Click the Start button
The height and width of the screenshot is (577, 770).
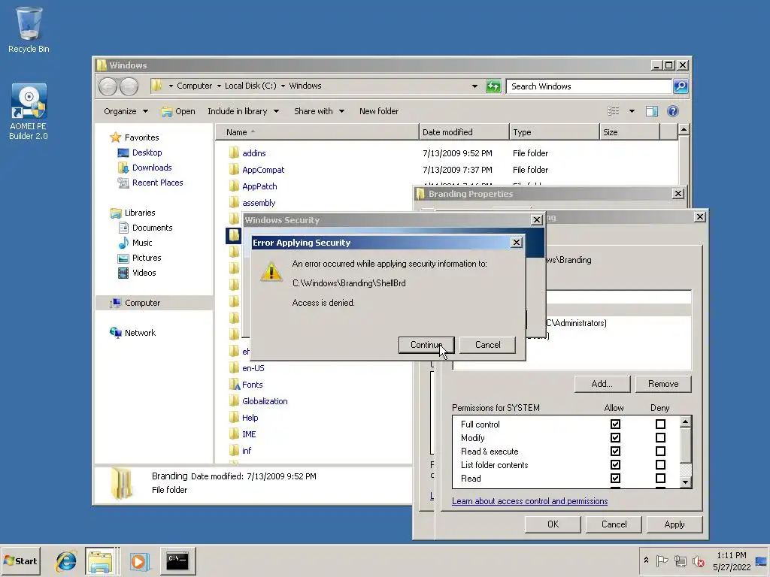tap(20, 560)
